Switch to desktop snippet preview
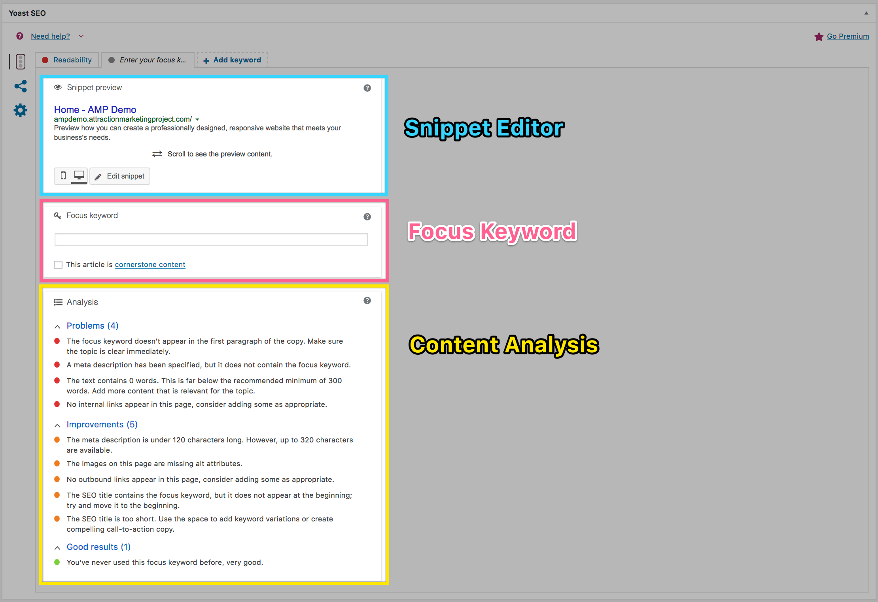 tap(79, 175)
